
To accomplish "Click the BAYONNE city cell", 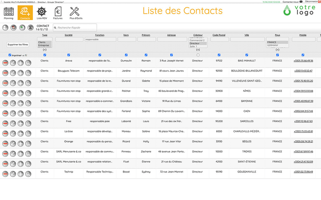I will pyautogui.click(x=247, y=101).
